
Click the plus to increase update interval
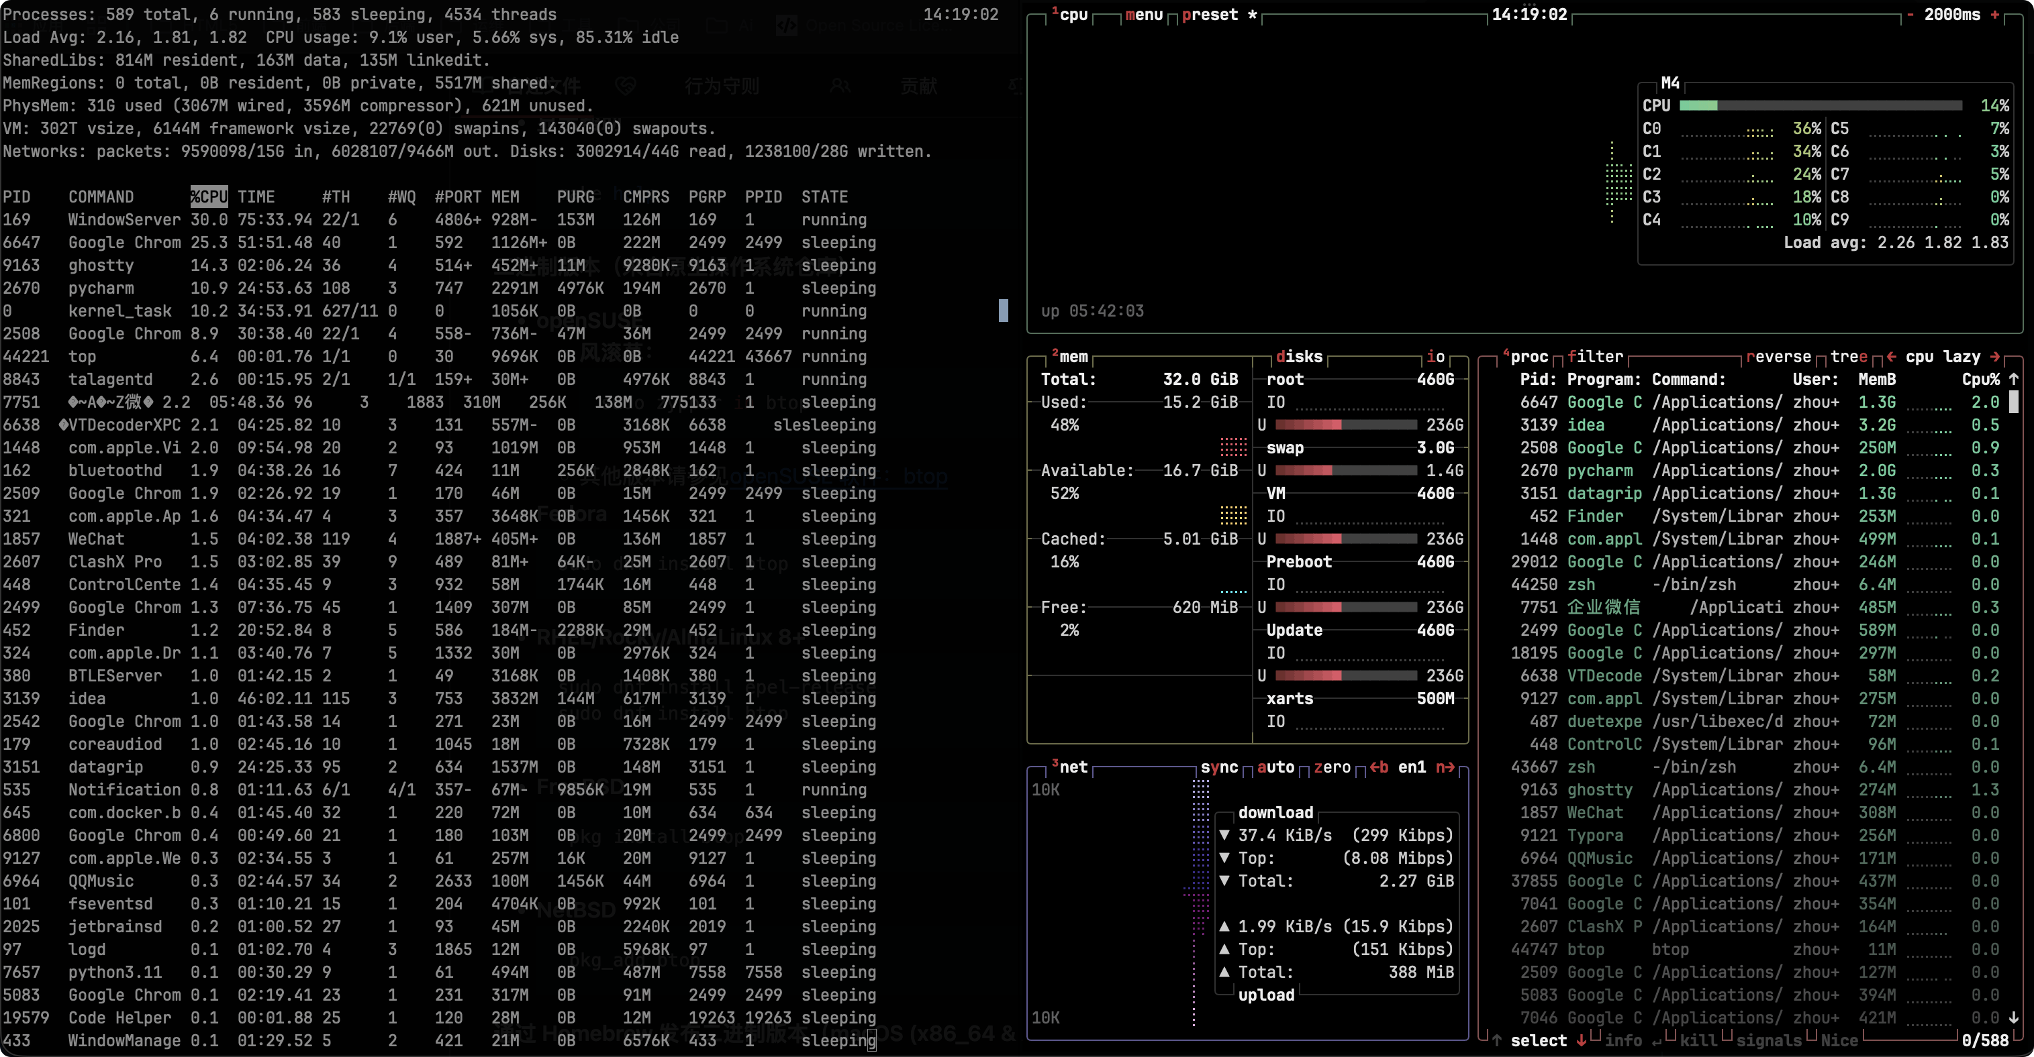pyautogui.click(x=1994, y=15)
